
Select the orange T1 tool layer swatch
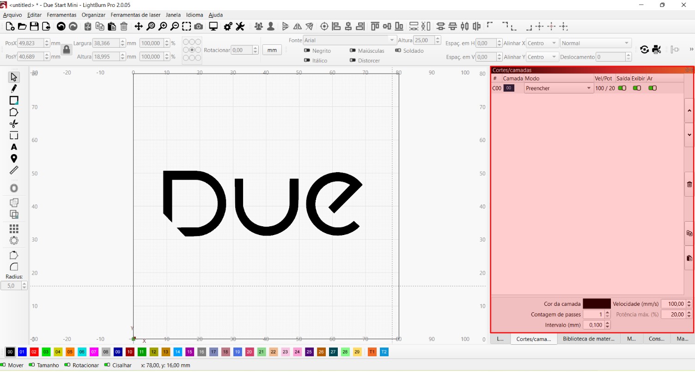tap(372, 352)
